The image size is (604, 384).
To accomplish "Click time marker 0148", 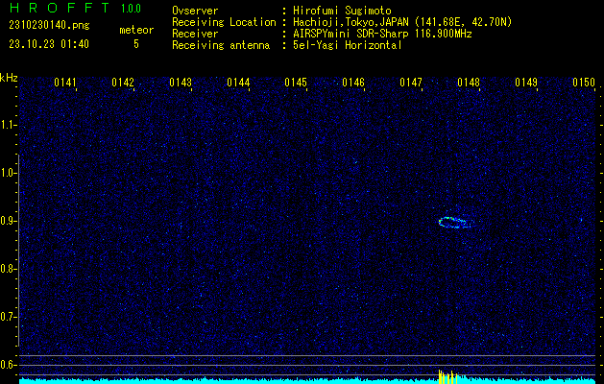I will tap(469, 83).
